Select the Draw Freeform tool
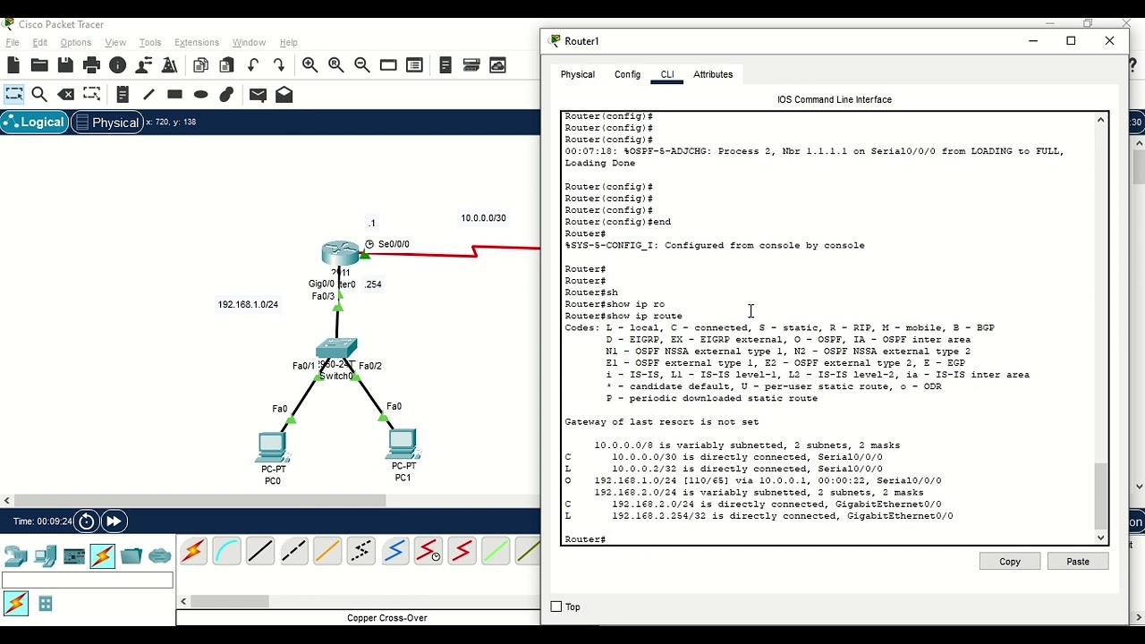This screenshot has height=644, width=1145. (227, 94)
